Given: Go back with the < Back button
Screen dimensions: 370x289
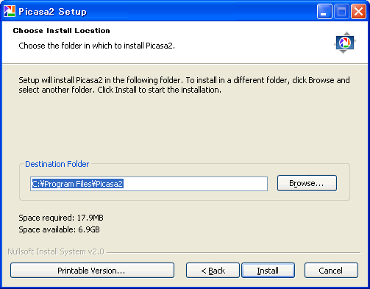Looking at the screenshot, I should click(x=213, y=271).
